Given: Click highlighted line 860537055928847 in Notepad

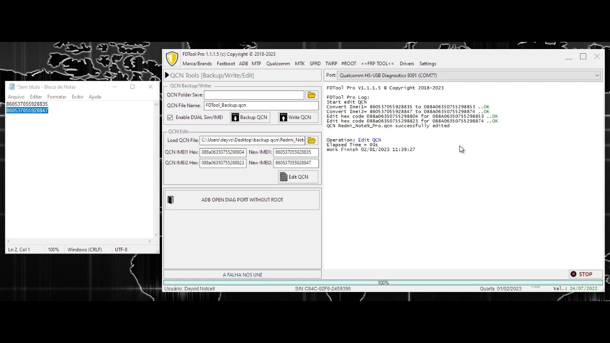Looking at the screenshot, I should (27, 111).
